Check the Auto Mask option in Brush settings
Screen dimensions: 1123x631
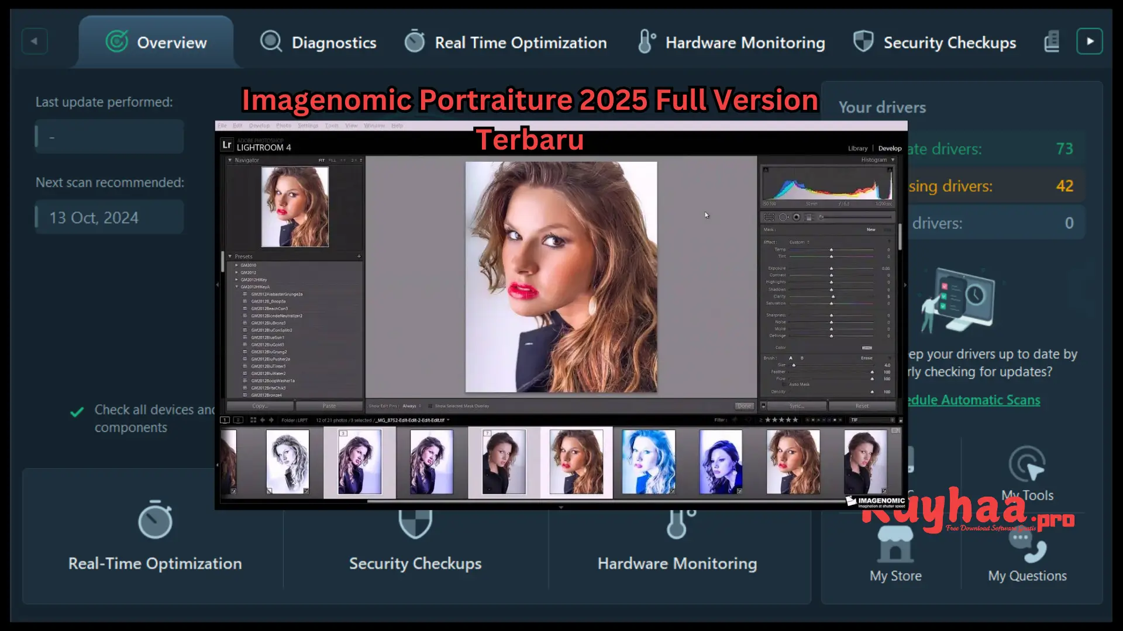click(x=784, y=384)
